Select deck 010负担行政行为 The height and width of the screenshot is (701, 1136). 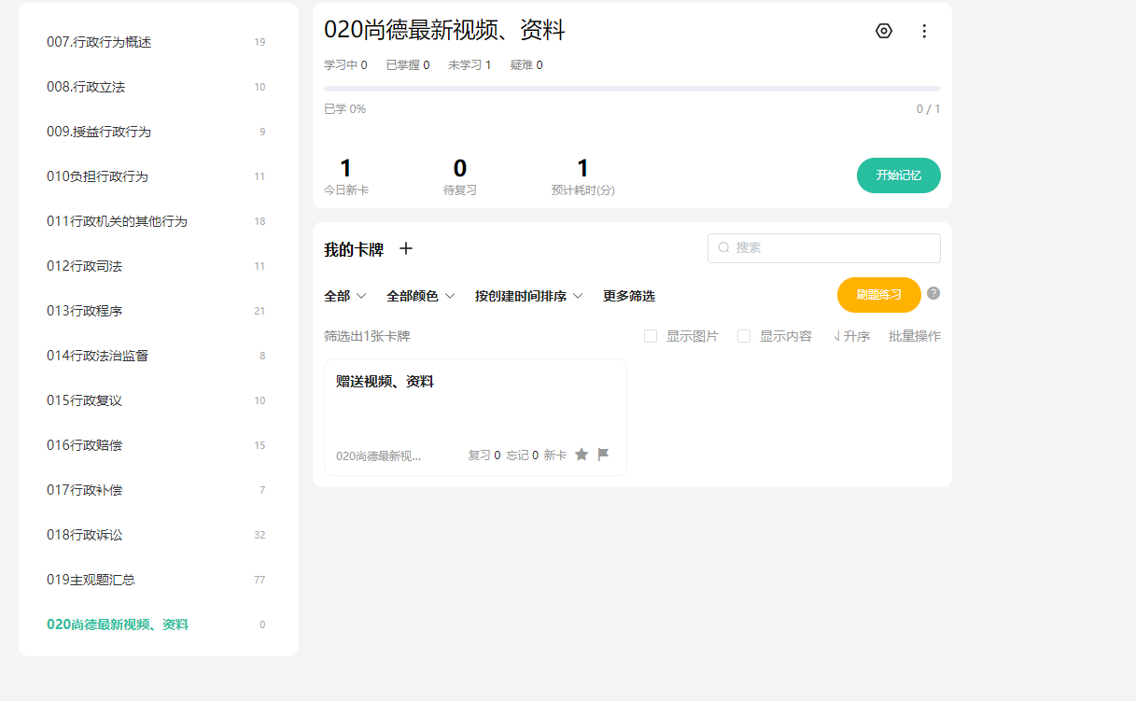159,176
